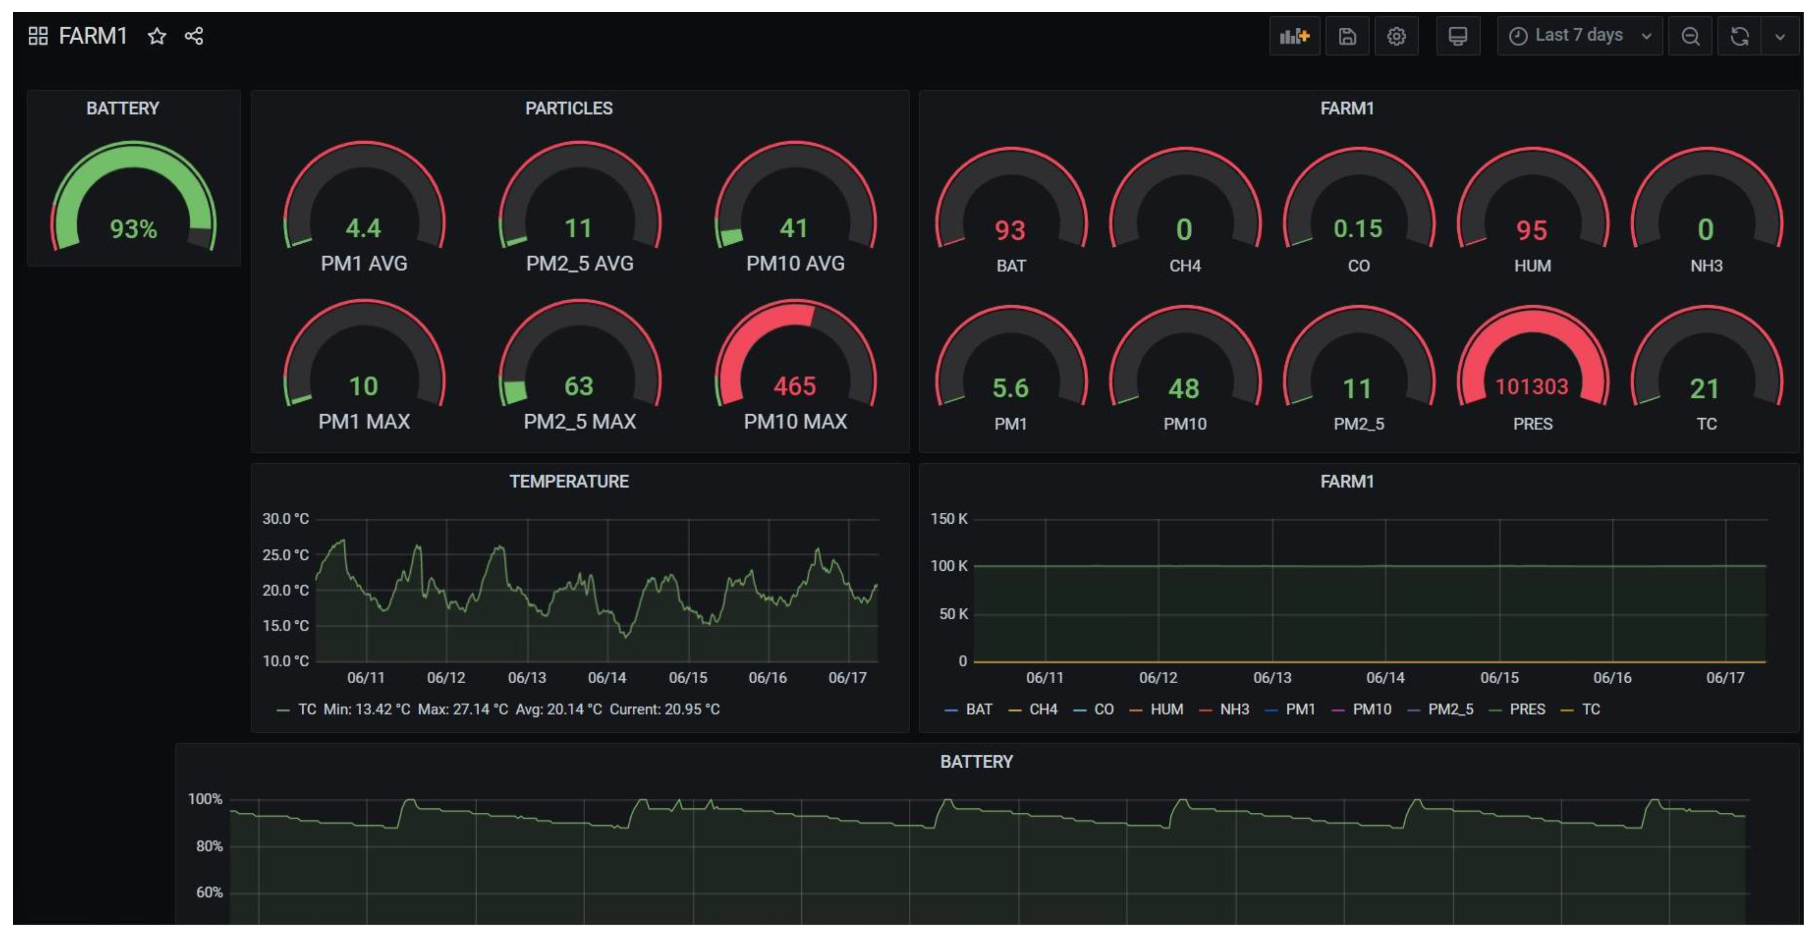1817x939 pixels.
Task: Zoom out the time range
Action: point(1689,36)
